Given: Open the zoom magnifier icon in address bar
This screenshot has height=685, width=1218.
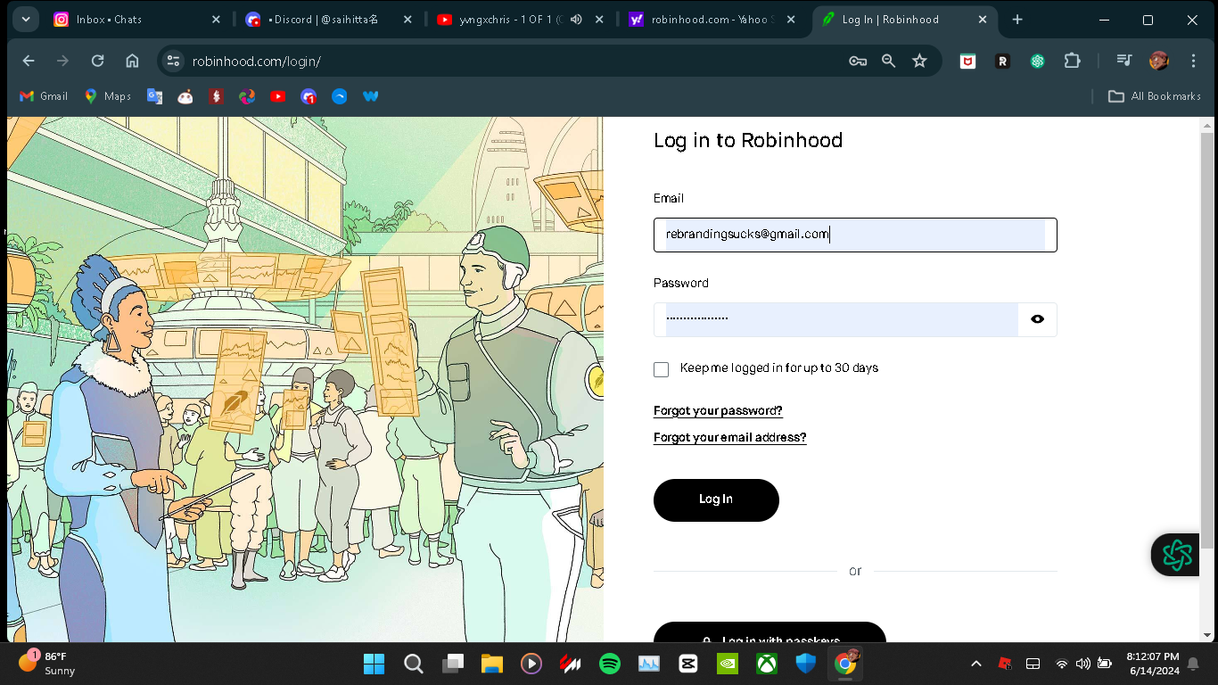Looking at the screenshot, I should point(888,61).
